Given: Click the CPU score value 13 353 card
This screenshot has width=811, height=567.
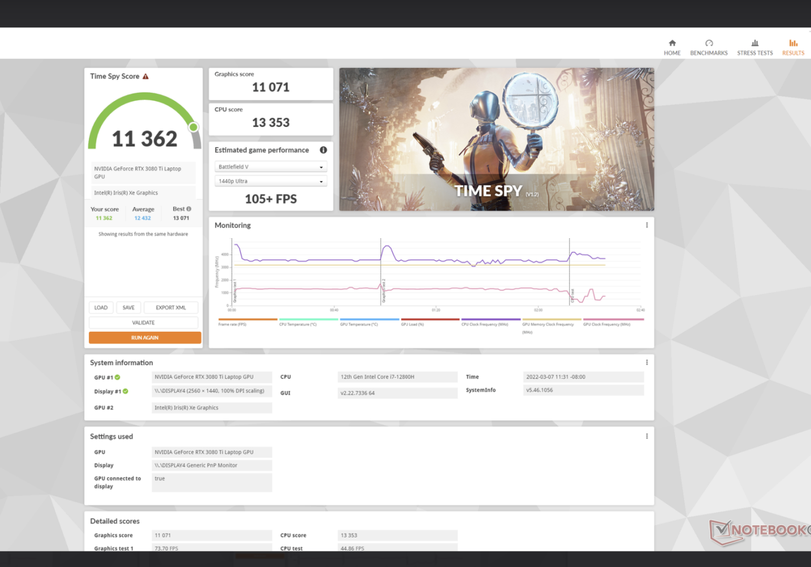Looking at the screenshot, I should pos(271,119).
